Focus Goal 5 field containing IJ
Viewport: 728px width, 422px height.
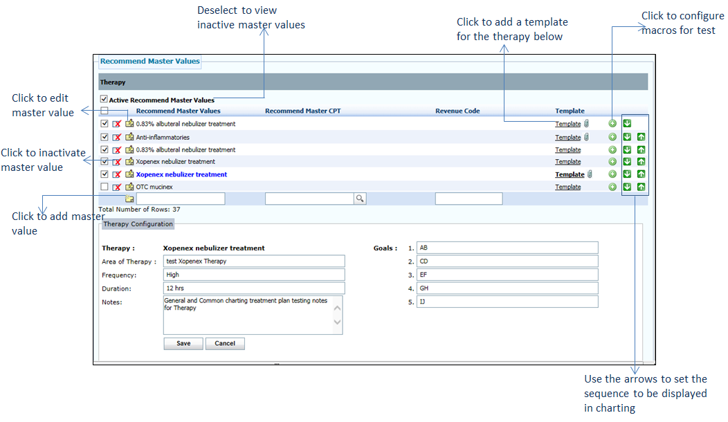click(x=507, y=302)
